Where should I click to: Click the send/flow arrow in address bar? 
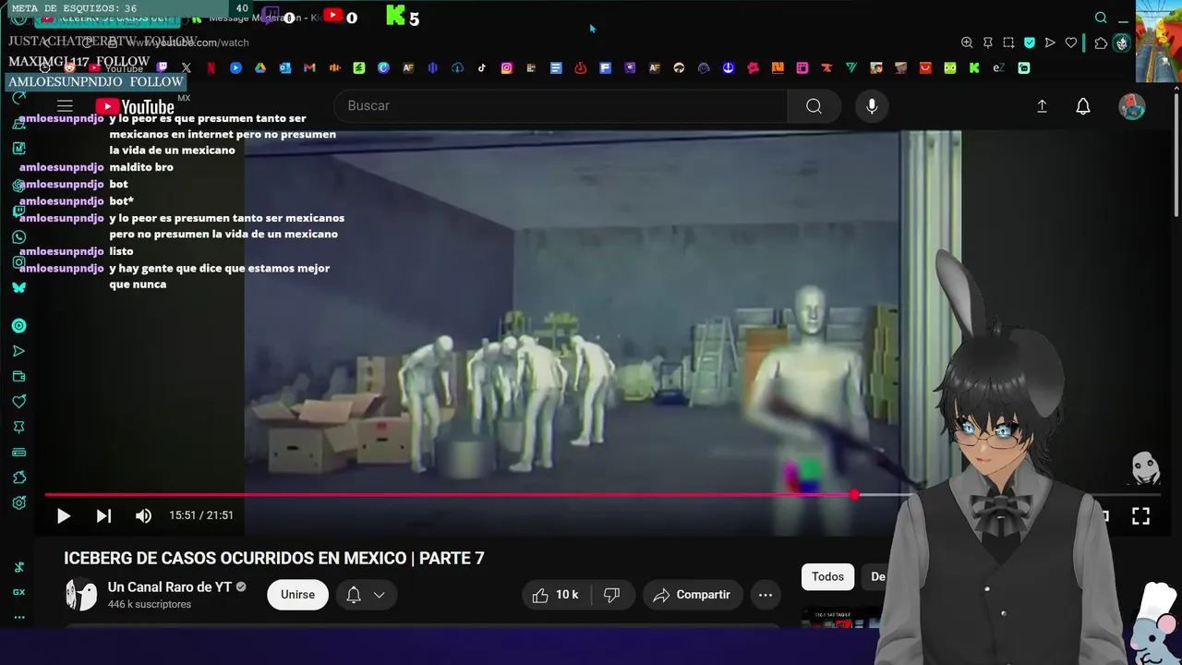point(1050,42)
